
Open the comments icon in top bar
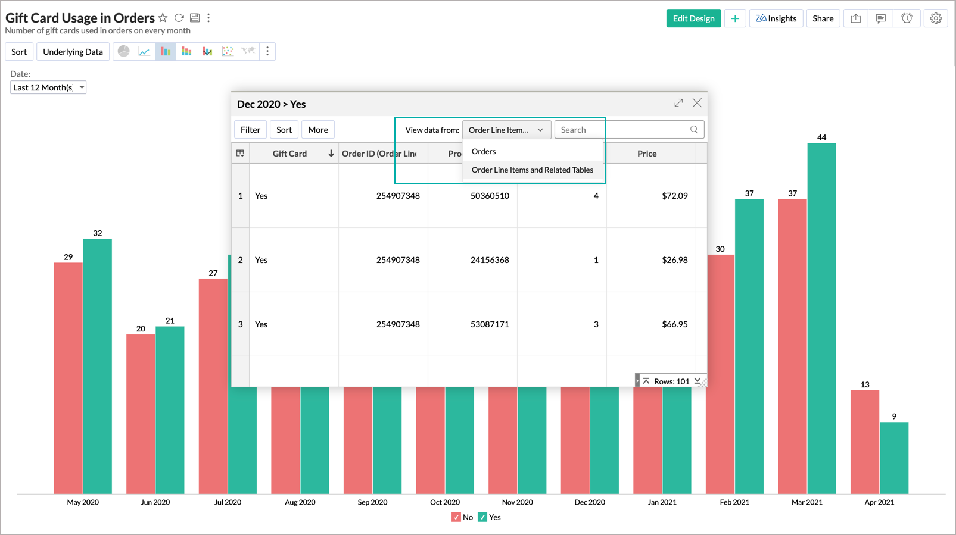click(x=880, y=18)
